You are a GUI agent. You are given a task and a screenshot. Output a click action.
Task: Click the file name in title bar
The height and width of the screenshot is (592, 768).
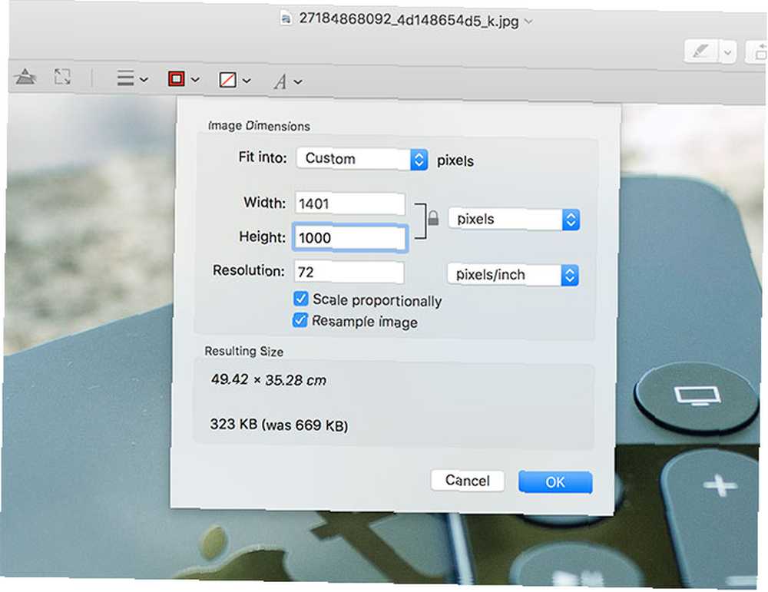409,20
